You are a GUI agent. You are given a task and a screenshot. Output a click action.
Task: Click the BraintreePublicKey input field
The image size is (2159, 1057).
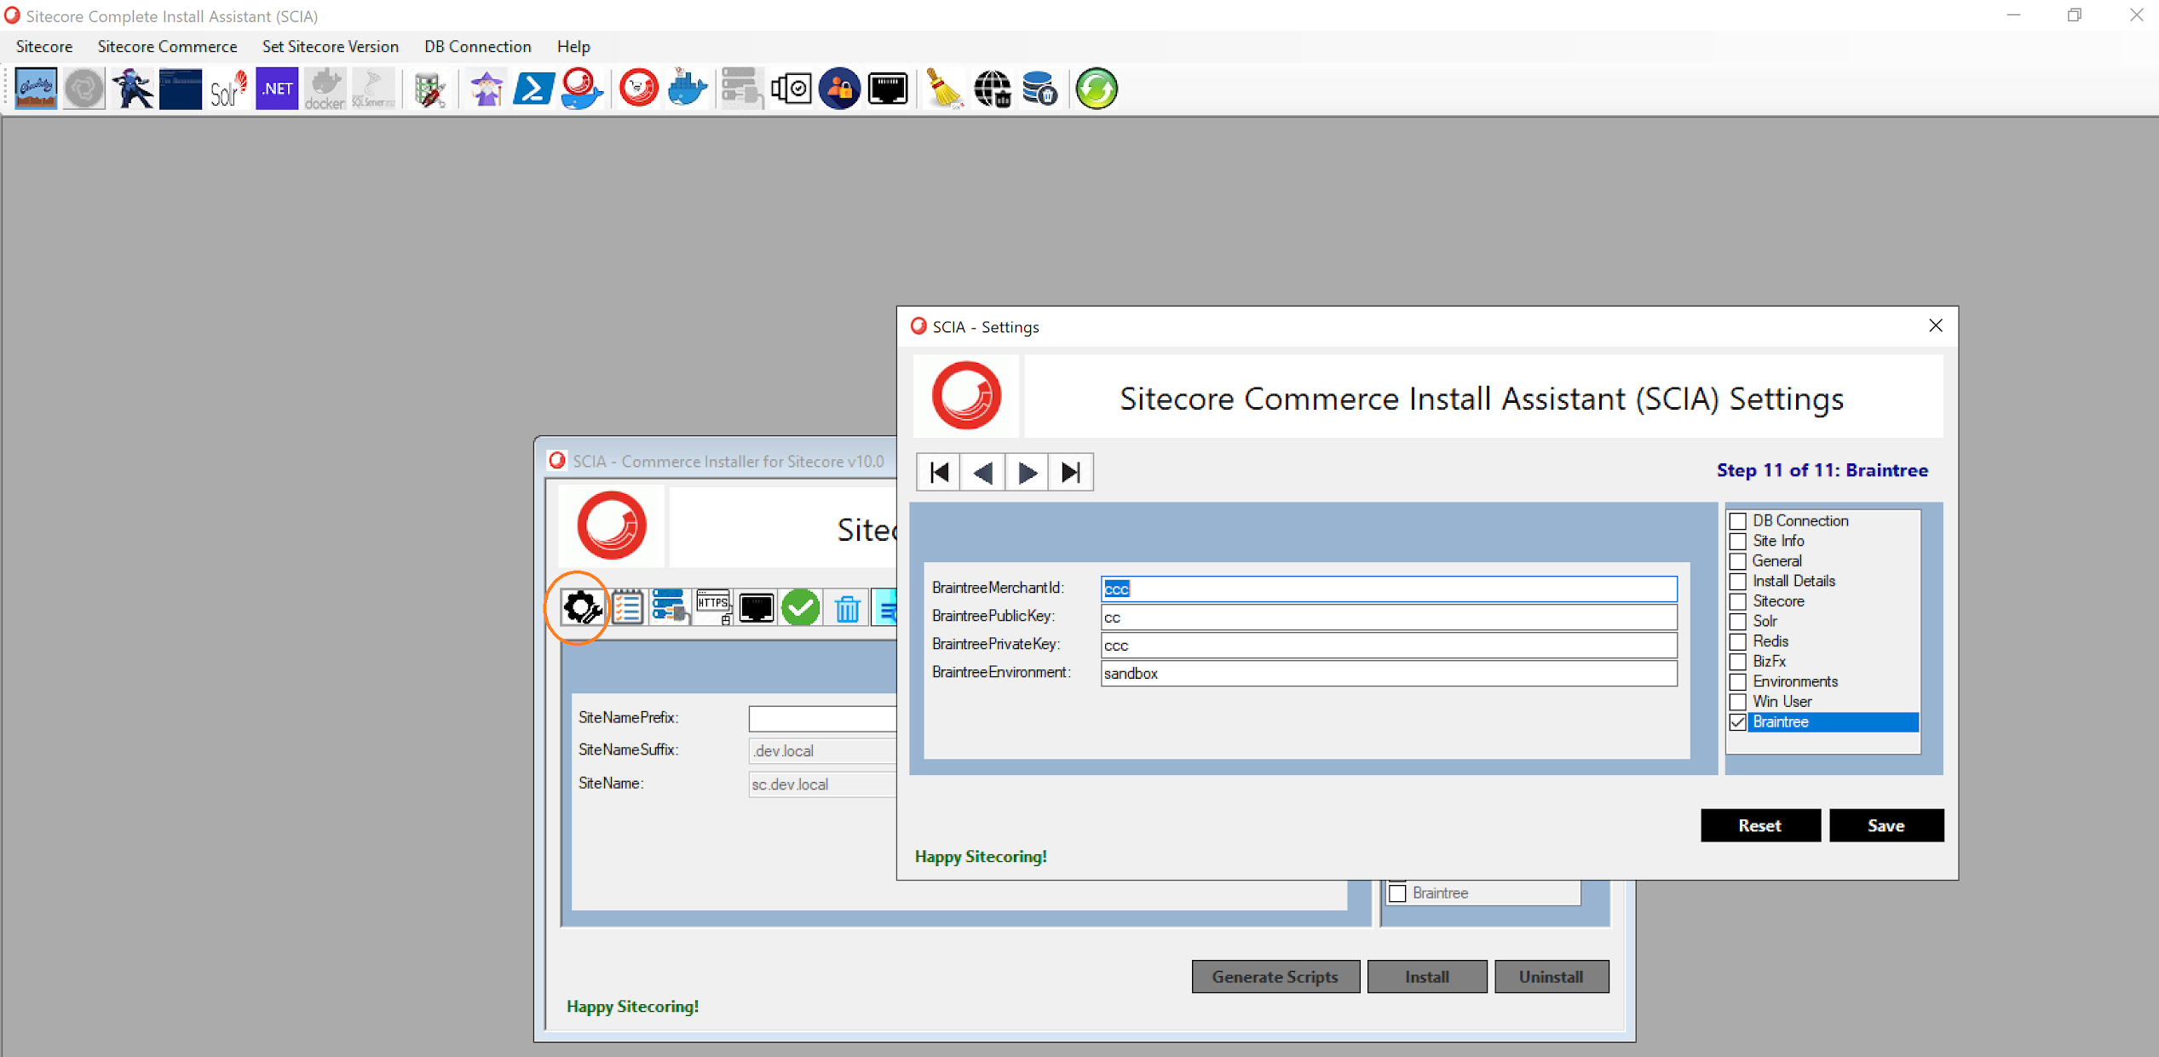pos(1388,618)
